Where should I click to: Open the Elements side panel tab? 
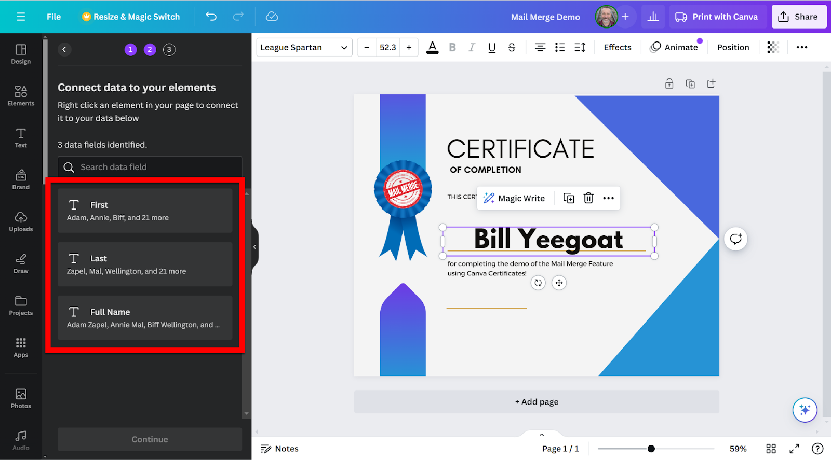(21, 96)
